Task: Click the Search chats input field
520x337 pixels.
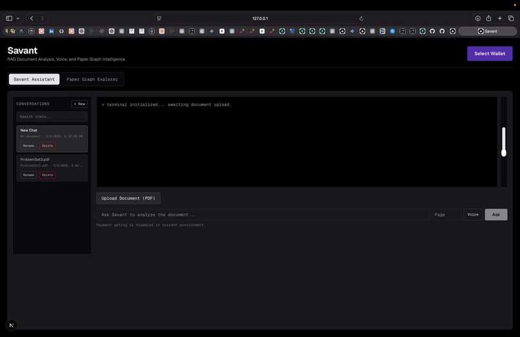Action: (x=52, y=117)
